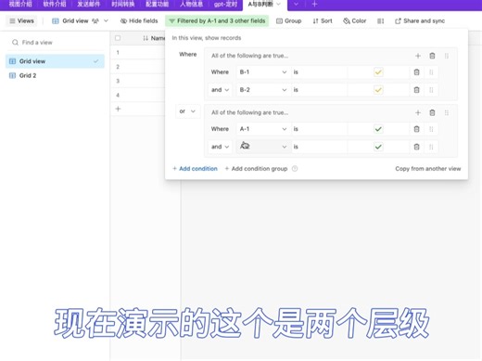
Task: Delete the first condition group
Action: tap(432, 56)
